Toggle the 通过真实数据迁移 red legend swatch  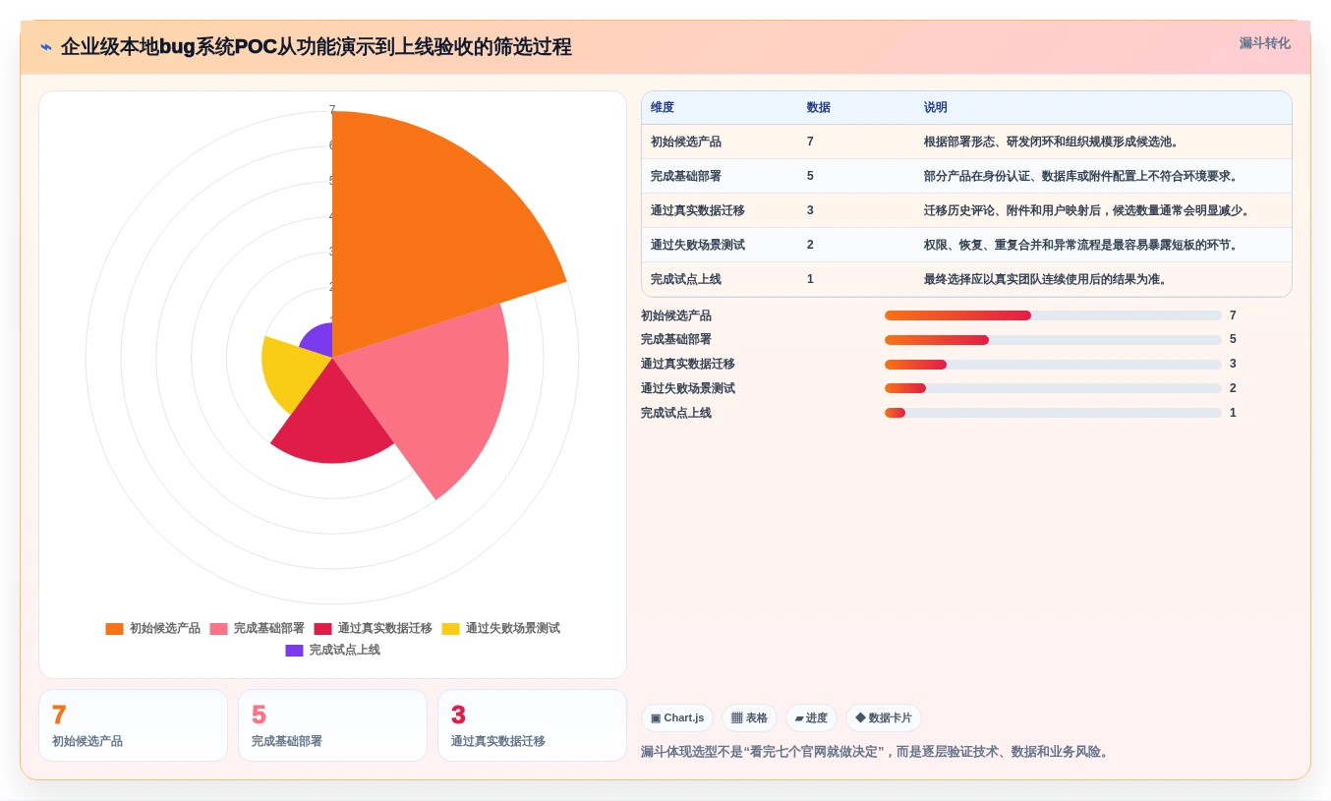click(322, 628)
